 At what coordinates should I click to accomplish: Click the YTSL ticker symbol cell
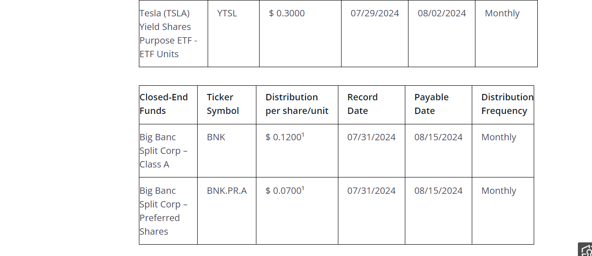point(227,14)
